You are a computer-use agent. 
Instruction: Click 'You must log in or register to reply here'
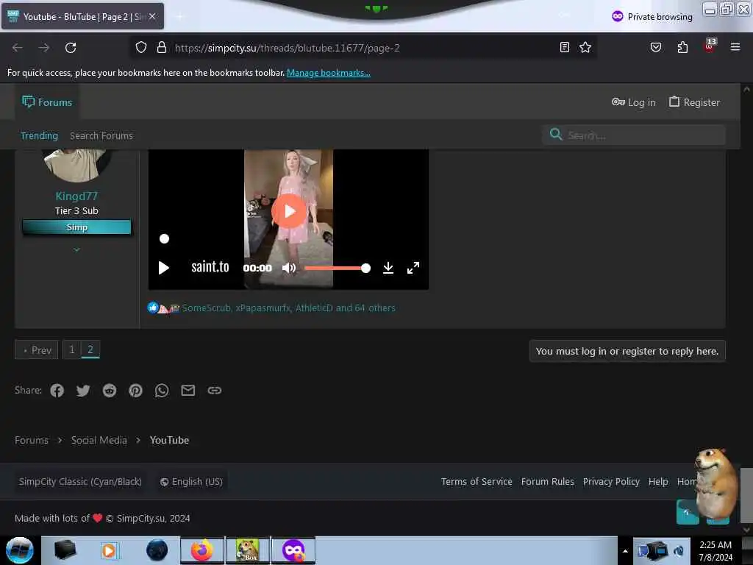pyautogui.click(x=627, y=351)
